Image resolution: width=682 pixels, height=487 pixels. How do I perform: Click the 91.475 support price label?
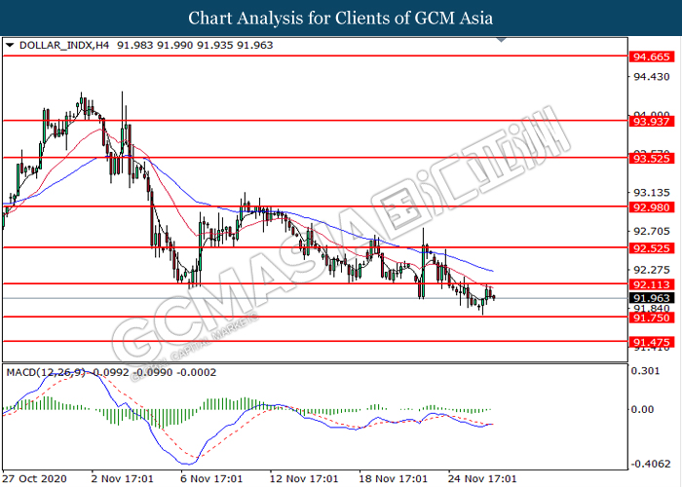click(649, 342)
